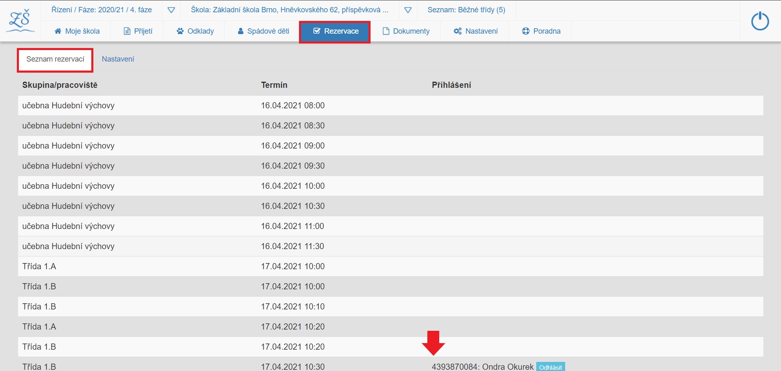Select the 16.04.2021 11:30 term cell
The height and width of the screenshot is (371, 781).
click(292, 246)
